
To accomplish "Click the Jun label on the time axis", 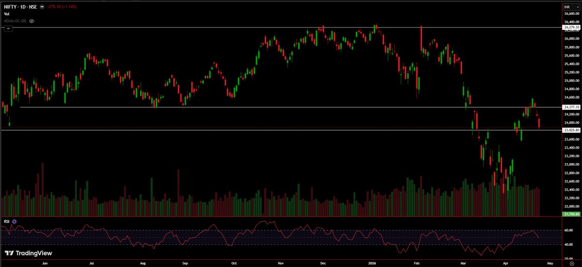I will click(x=45, y=264).
